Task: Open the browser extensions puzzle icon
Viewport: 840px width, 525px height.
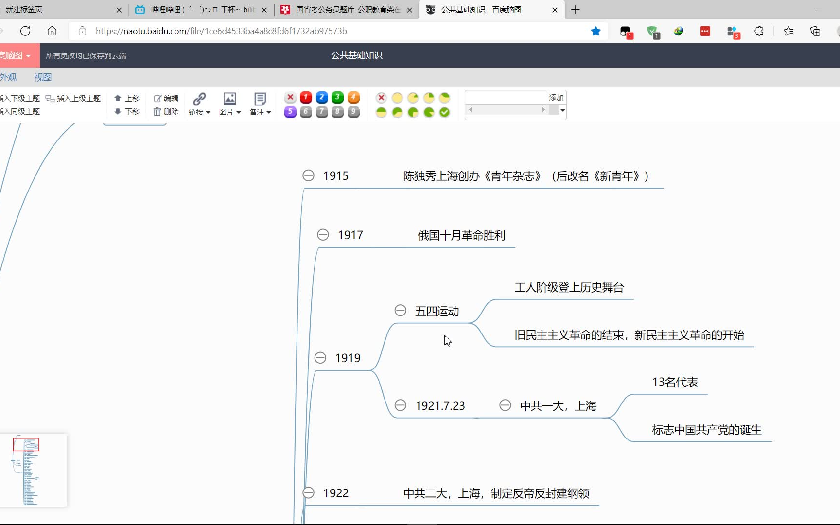Action: point(759,31)
